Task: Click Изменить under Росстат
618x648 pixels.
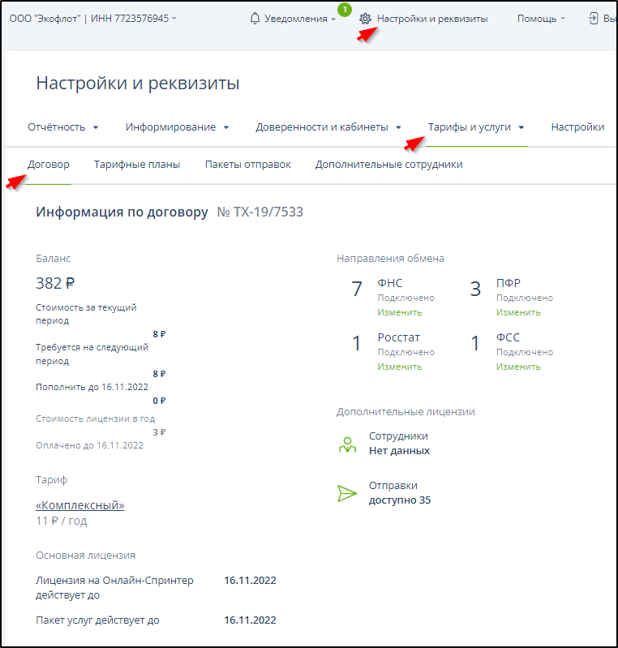Action: pos(399,367)
